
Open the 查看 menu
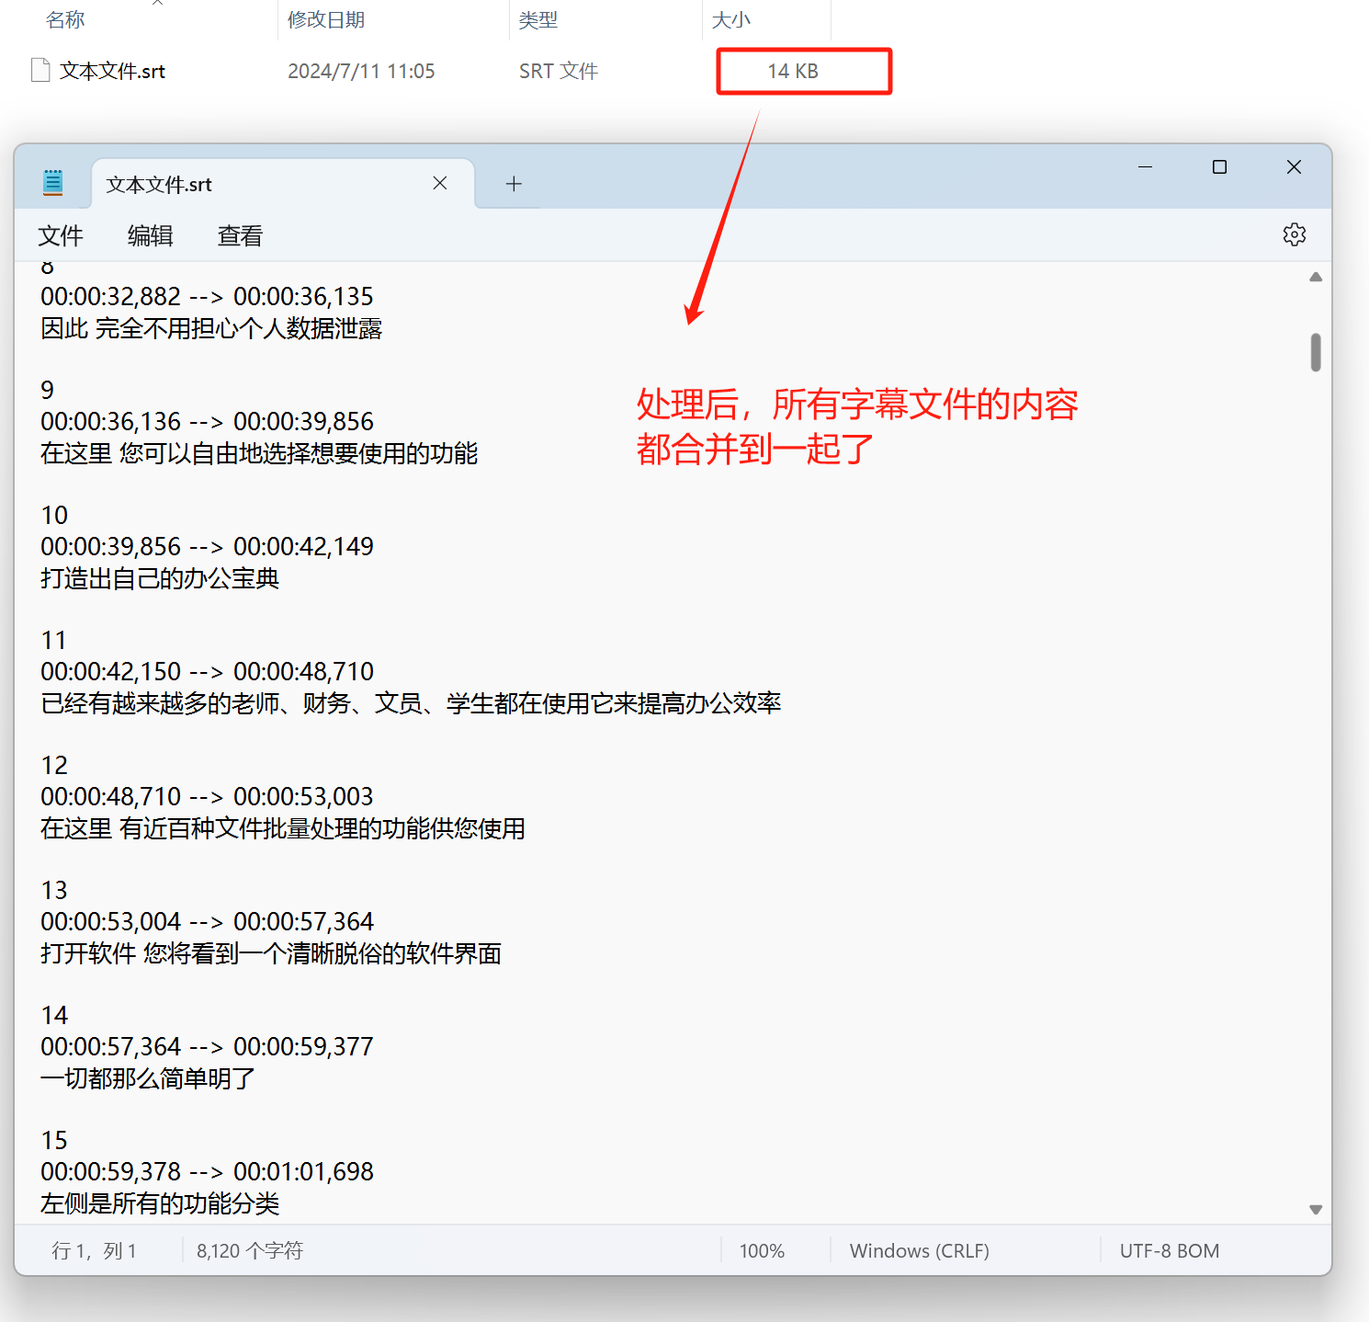pos(240,236)
